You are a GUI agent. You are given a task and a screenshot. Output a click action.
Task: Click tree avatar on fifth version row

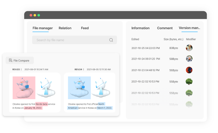click(189, 93)
